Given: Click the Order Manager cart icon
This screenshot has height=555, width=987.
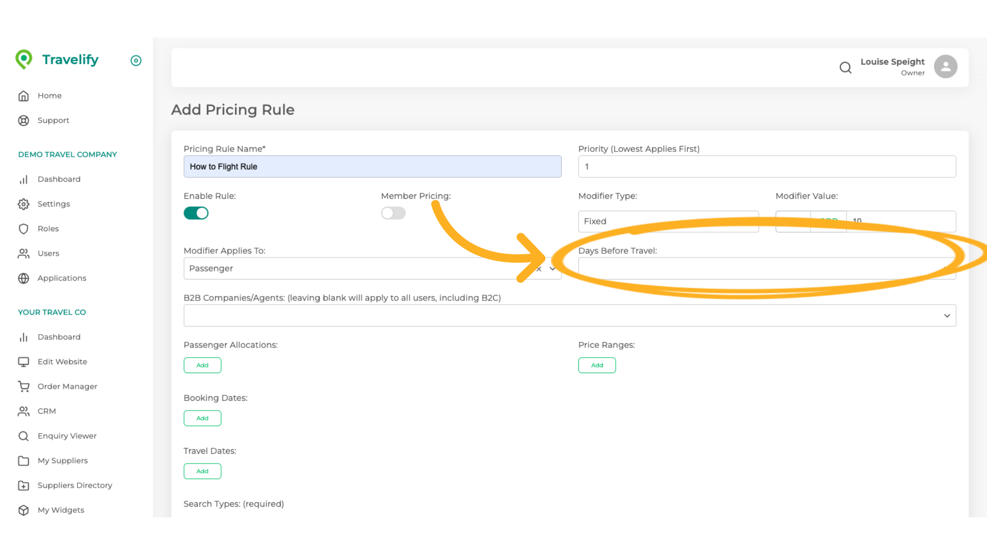Looking at the screenshot, I should [24, 386].
